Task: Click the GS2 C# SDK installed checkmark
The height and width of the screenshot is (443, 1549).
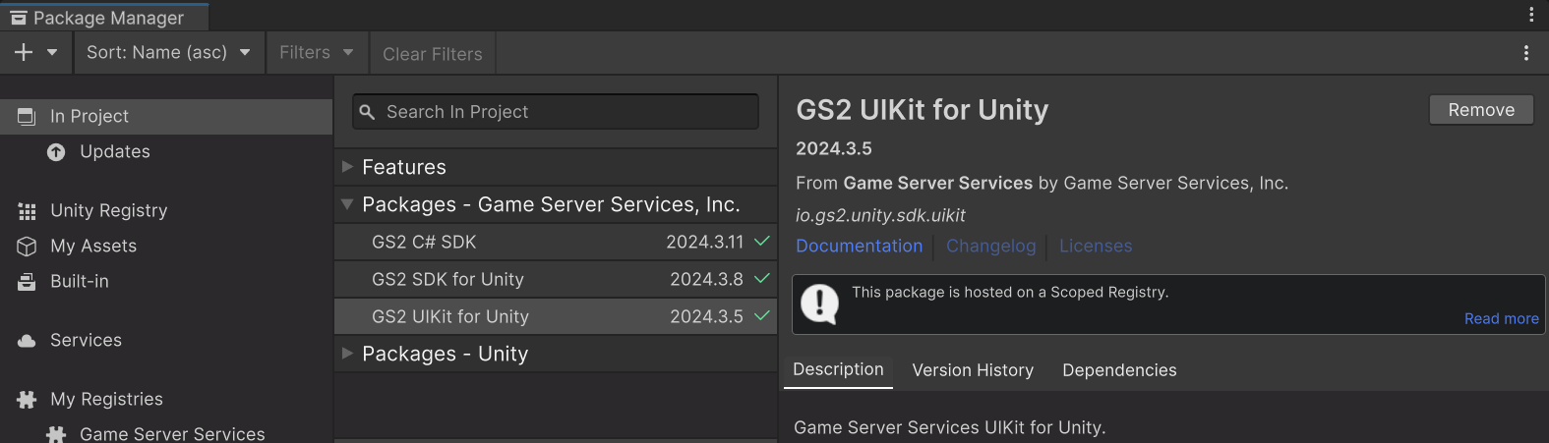Action: tap(762, 241)
